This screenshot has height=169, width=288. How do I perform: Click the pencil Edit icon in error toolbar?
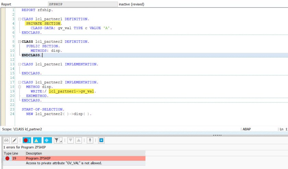point(14,140)
